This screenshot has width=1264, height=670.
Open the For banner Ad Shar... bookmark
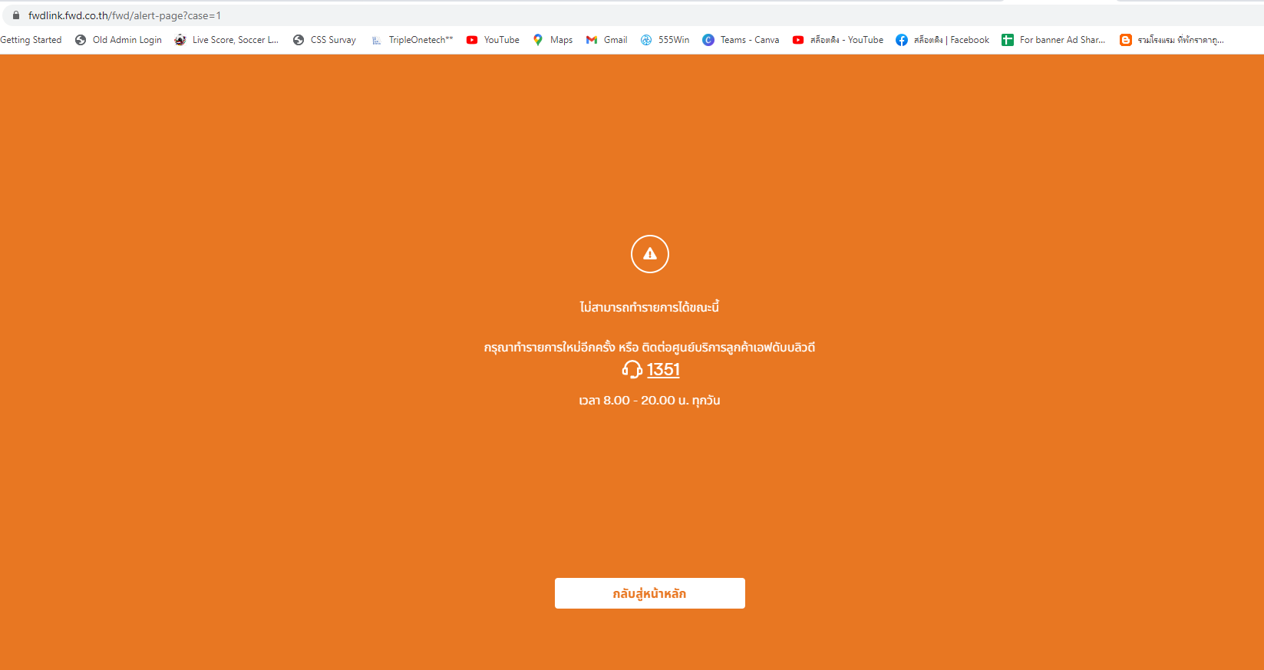click(1054, 40)
